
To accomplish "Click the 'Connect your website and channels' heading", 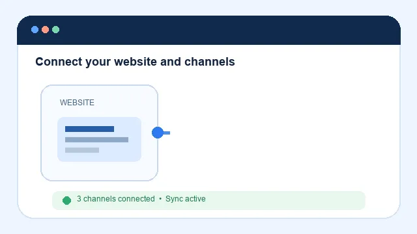I will click(135, 62).
